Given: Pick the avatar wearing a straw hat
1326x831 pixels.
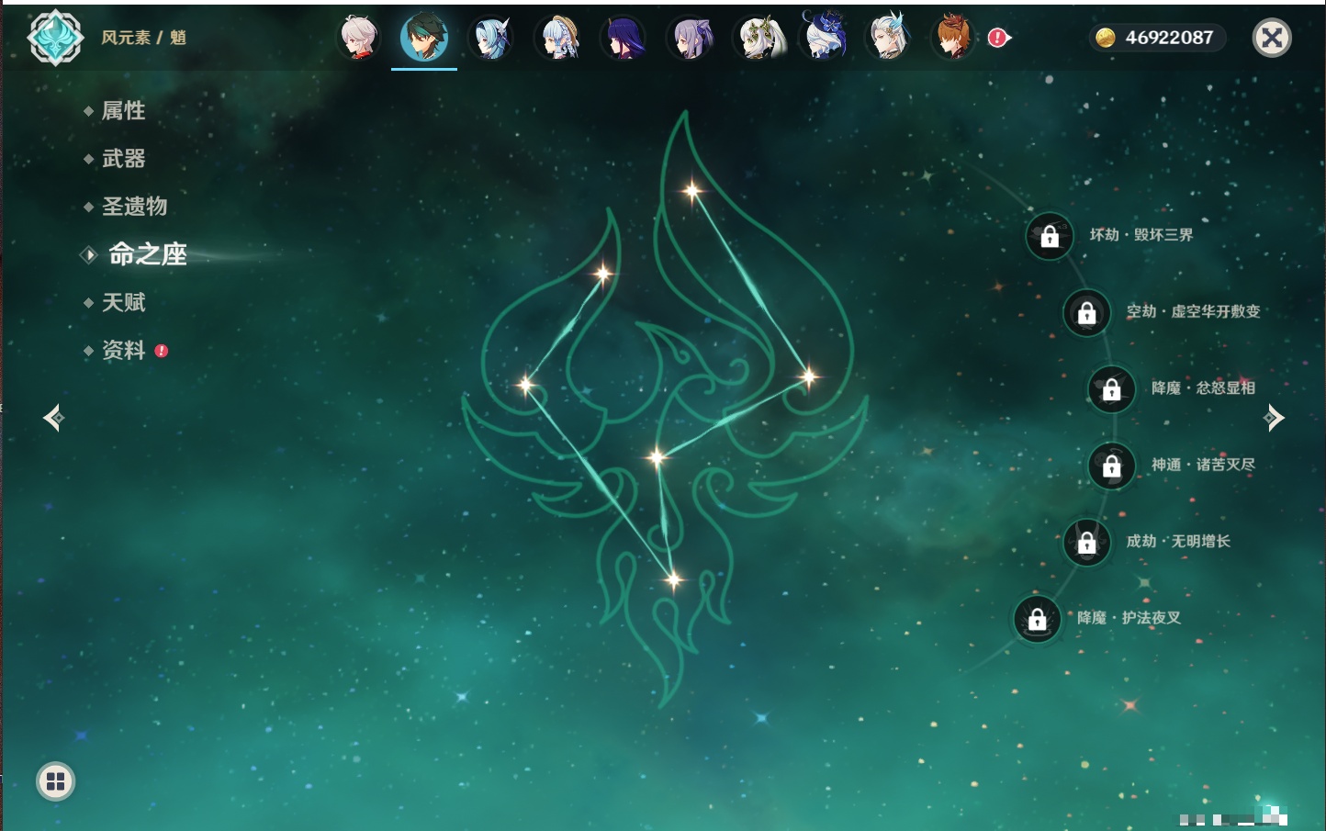Looking at the screenshot, I should click(558, 38).
